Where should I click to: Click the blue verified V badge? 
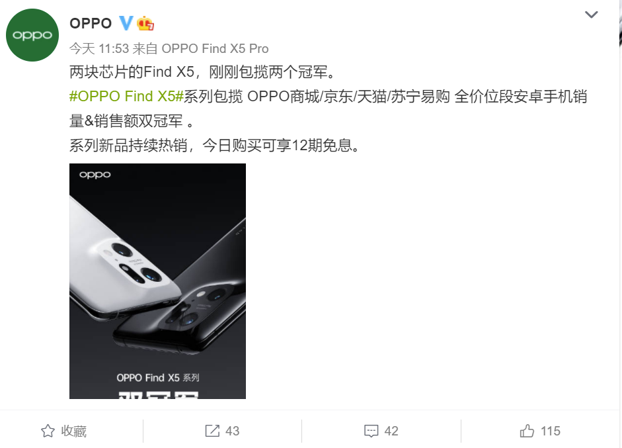tap(126, 23)
